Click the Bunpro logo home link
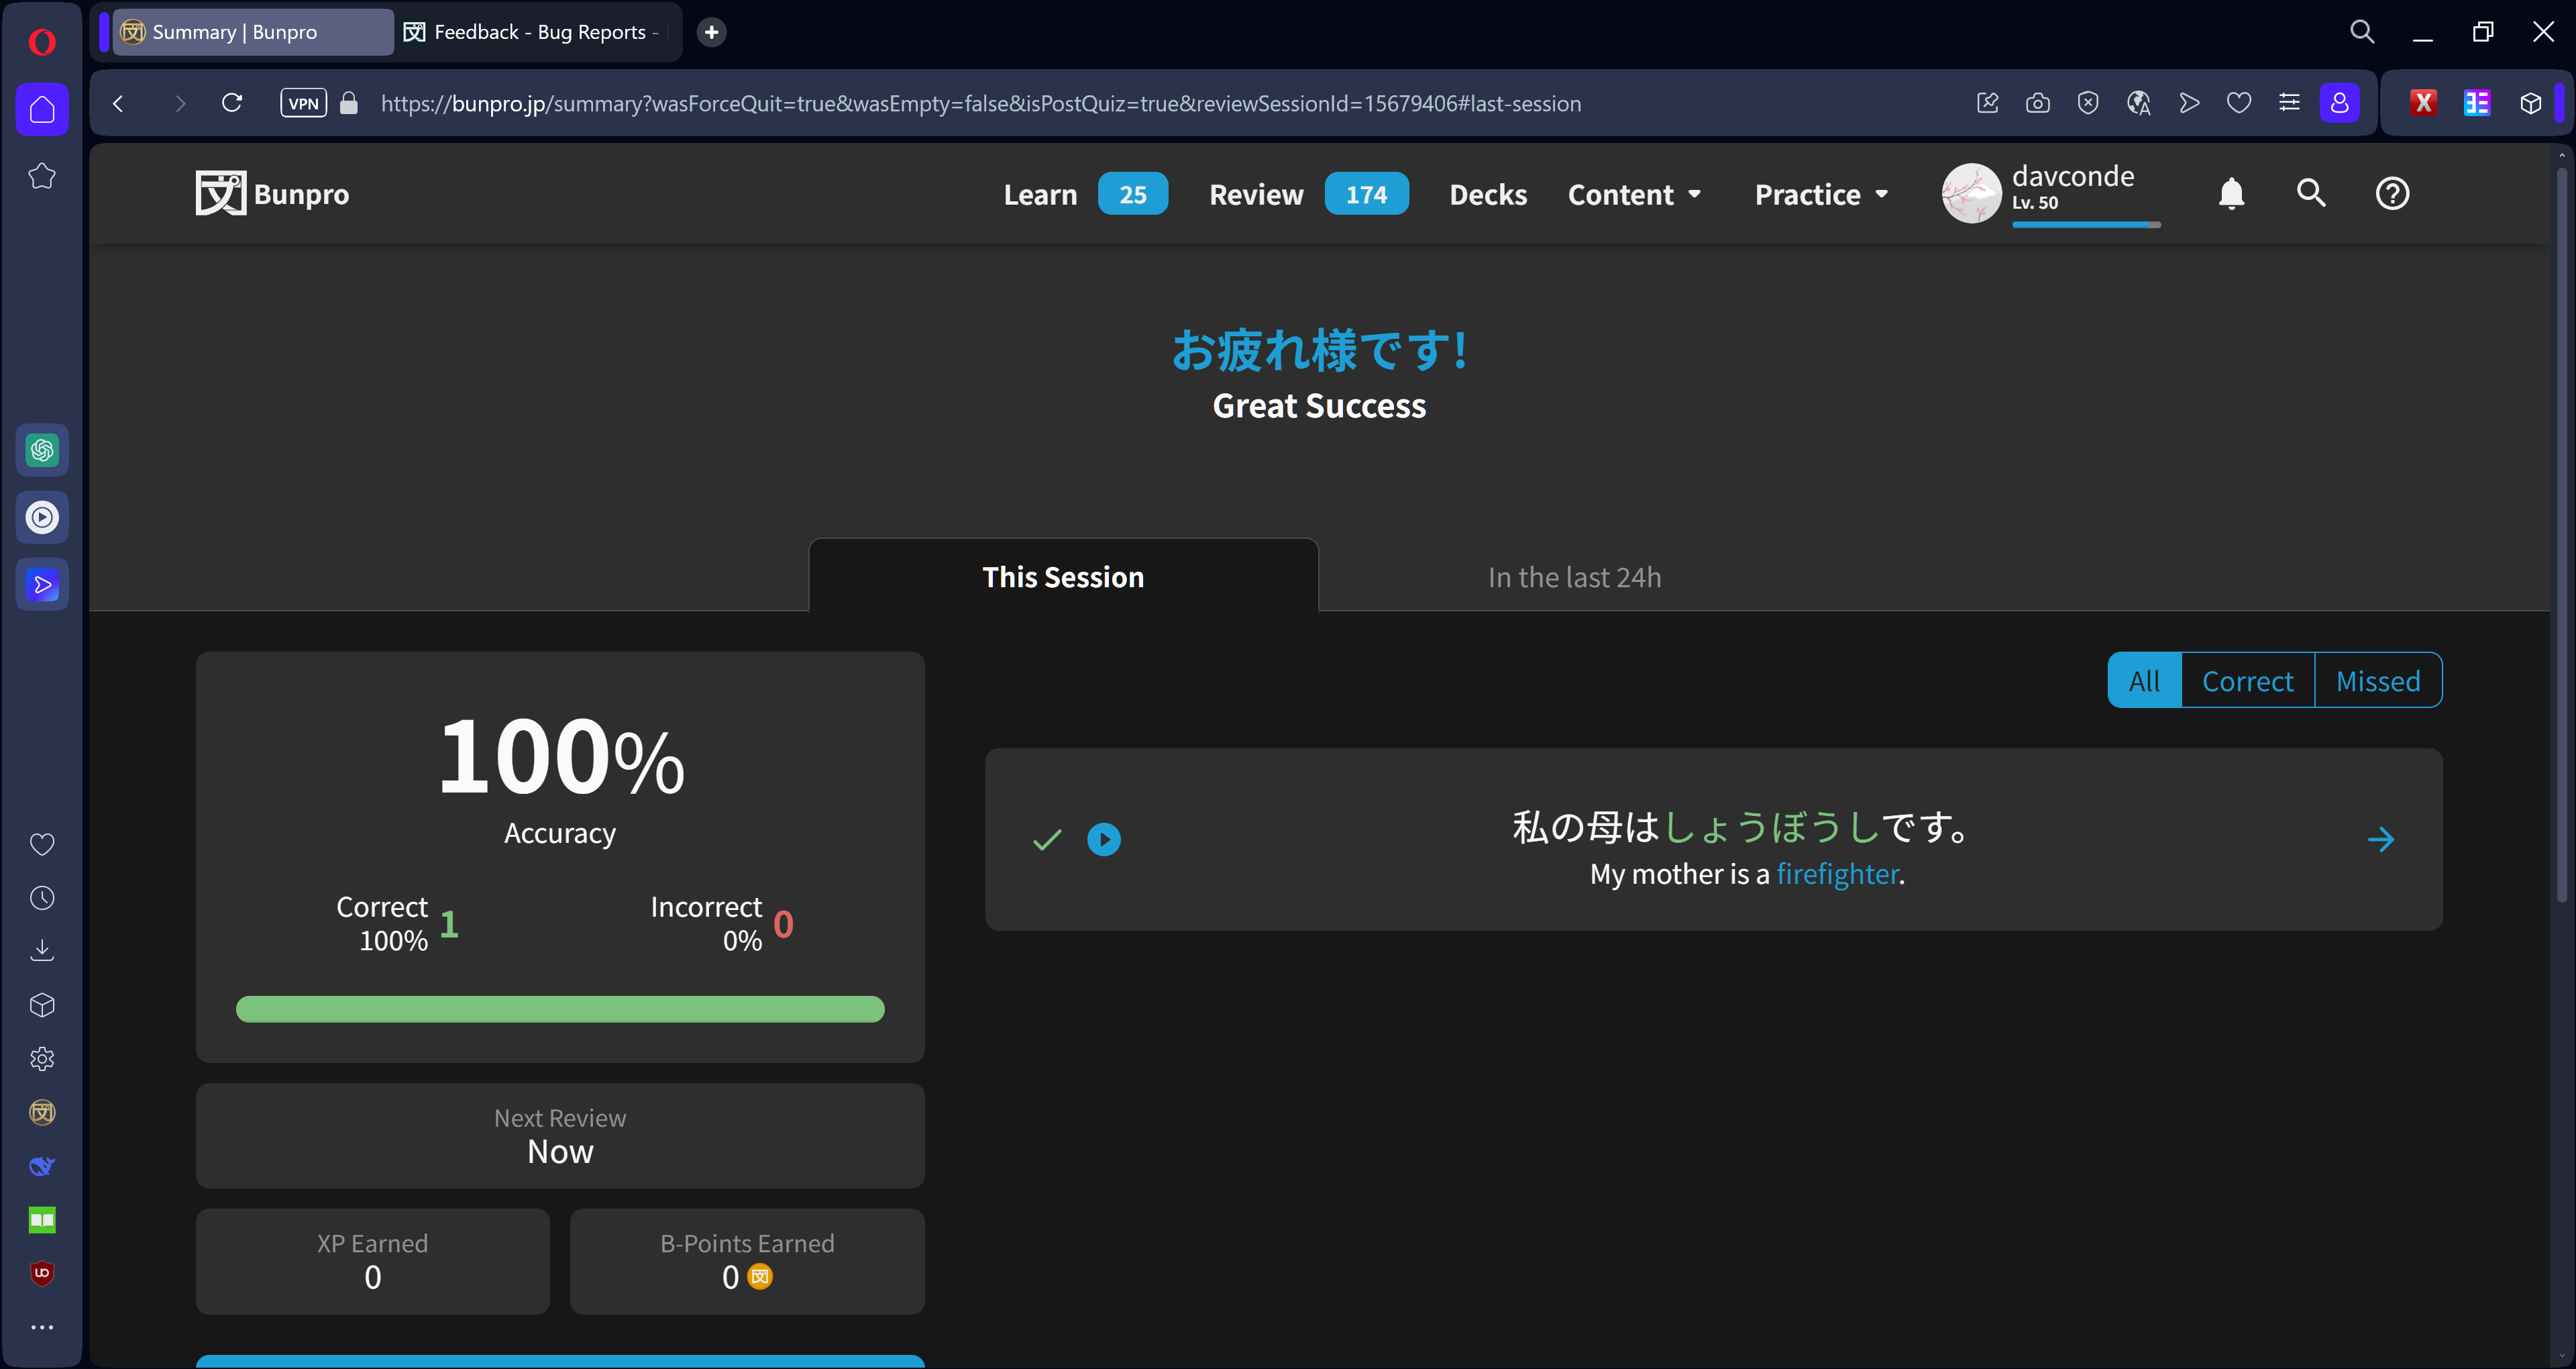This screenshot has width=2576, height=1369. point(272,194)
